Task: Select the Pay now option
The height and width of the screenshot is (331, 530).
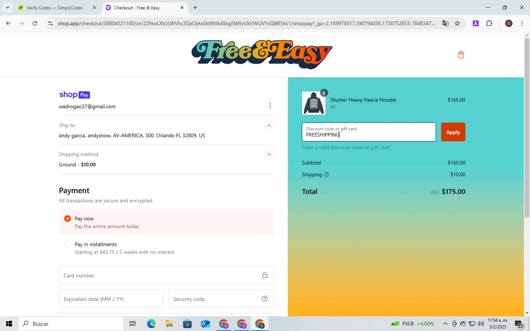Action: coord(67,219)
